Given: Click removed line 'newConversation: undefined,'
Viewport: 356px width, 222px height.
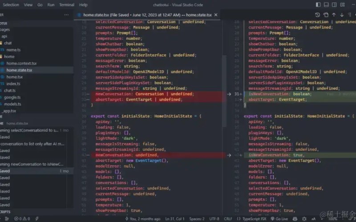Looking at the screenshot, I should pos(127,155).
